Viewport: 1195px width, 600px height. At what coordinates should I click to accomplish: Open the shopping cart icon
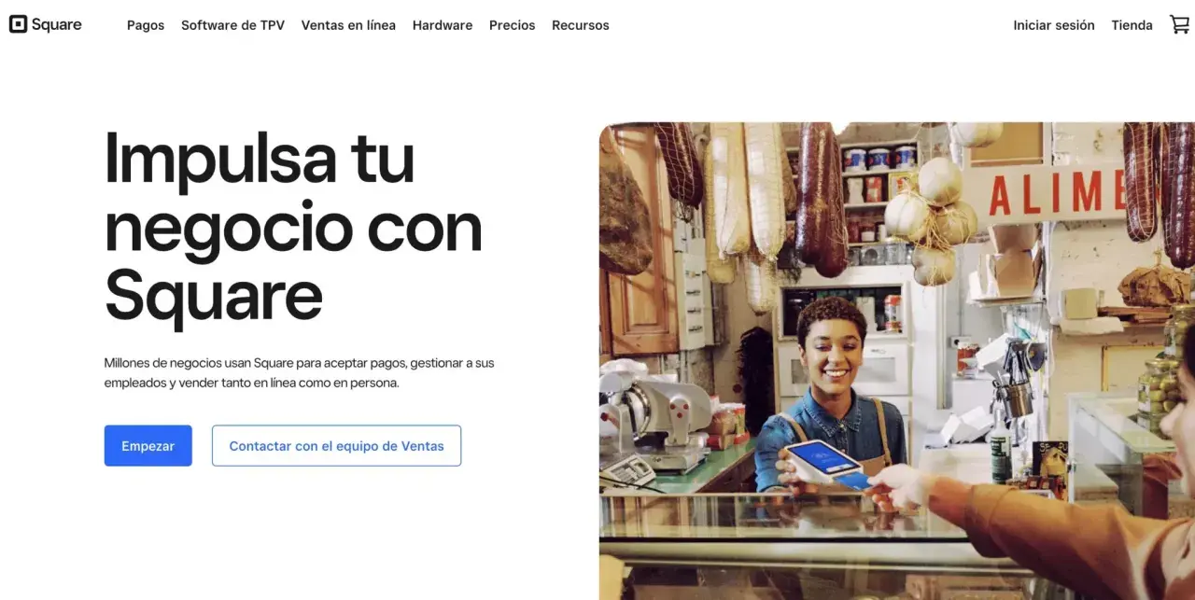[1180, 25]
